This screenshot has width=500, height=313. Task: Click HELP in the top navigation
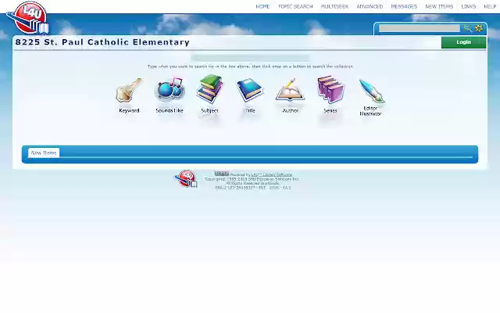[490, 6]
